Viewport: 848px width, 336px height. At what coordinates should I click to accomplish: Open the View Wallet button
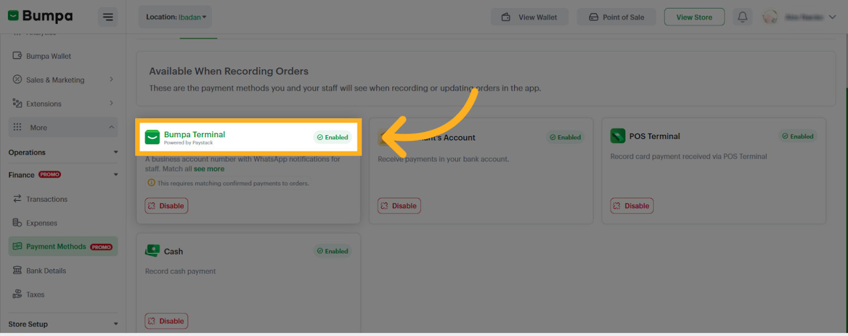click(530, 17)
